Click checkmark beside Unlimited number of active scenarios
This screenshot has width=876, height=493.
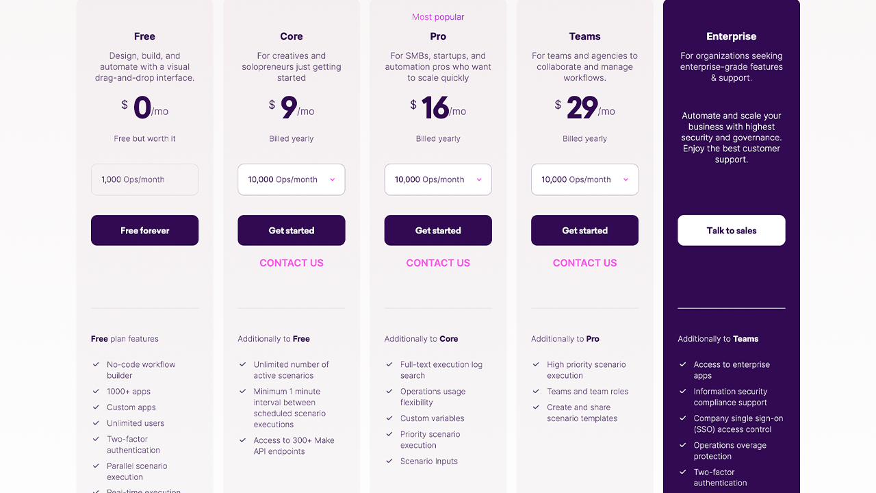click(242, 365)
